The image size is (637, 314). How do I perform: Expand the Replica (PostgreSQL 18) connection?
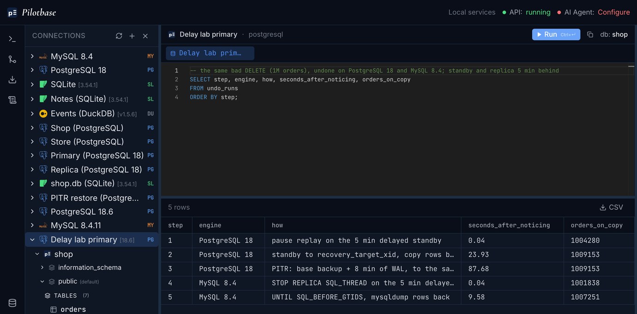tap(32, 169)
